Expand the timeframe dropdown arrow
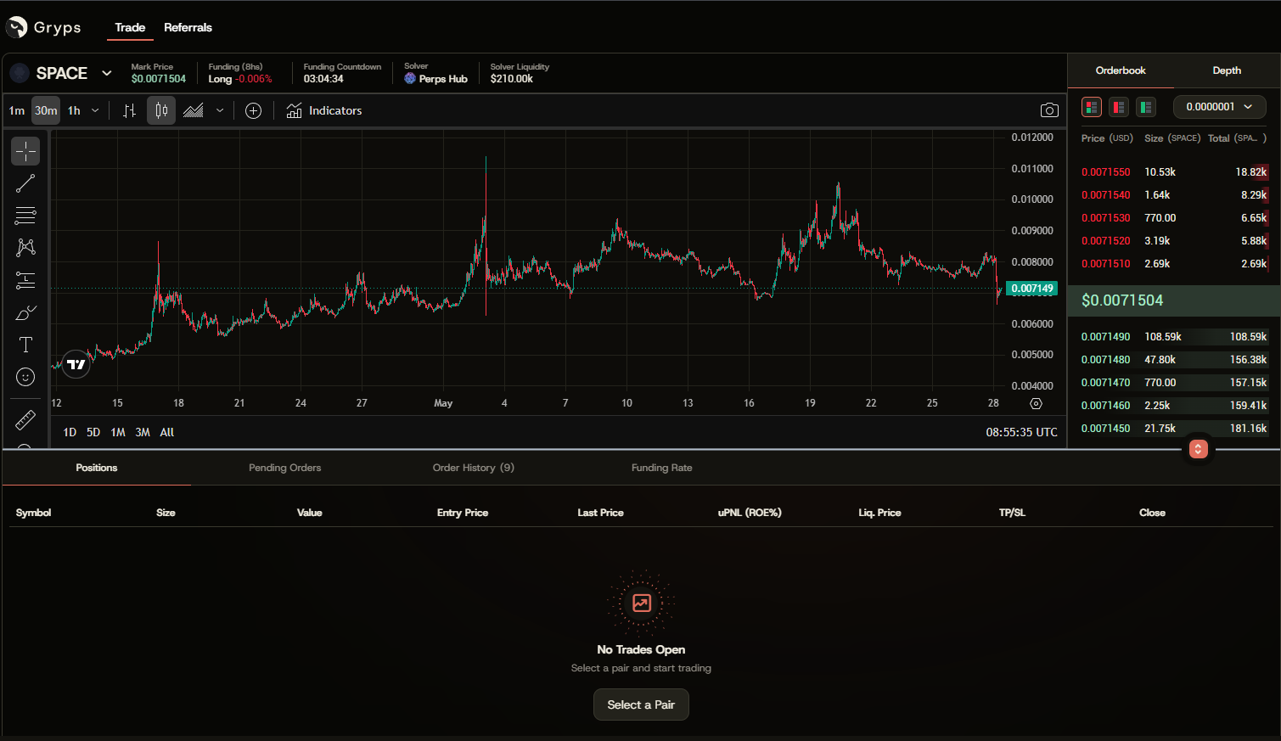This screenshot has height=741, width=1281. pos(95,110)
